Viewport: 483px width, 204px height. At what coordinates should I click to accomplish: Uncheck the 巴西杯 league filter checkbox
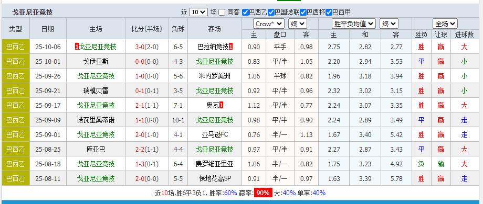pos(303,12)
